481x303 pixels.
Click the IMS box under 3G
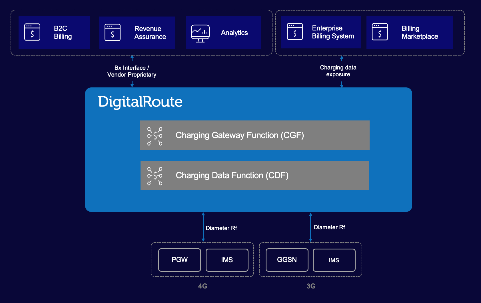click(x=334, y=260)
